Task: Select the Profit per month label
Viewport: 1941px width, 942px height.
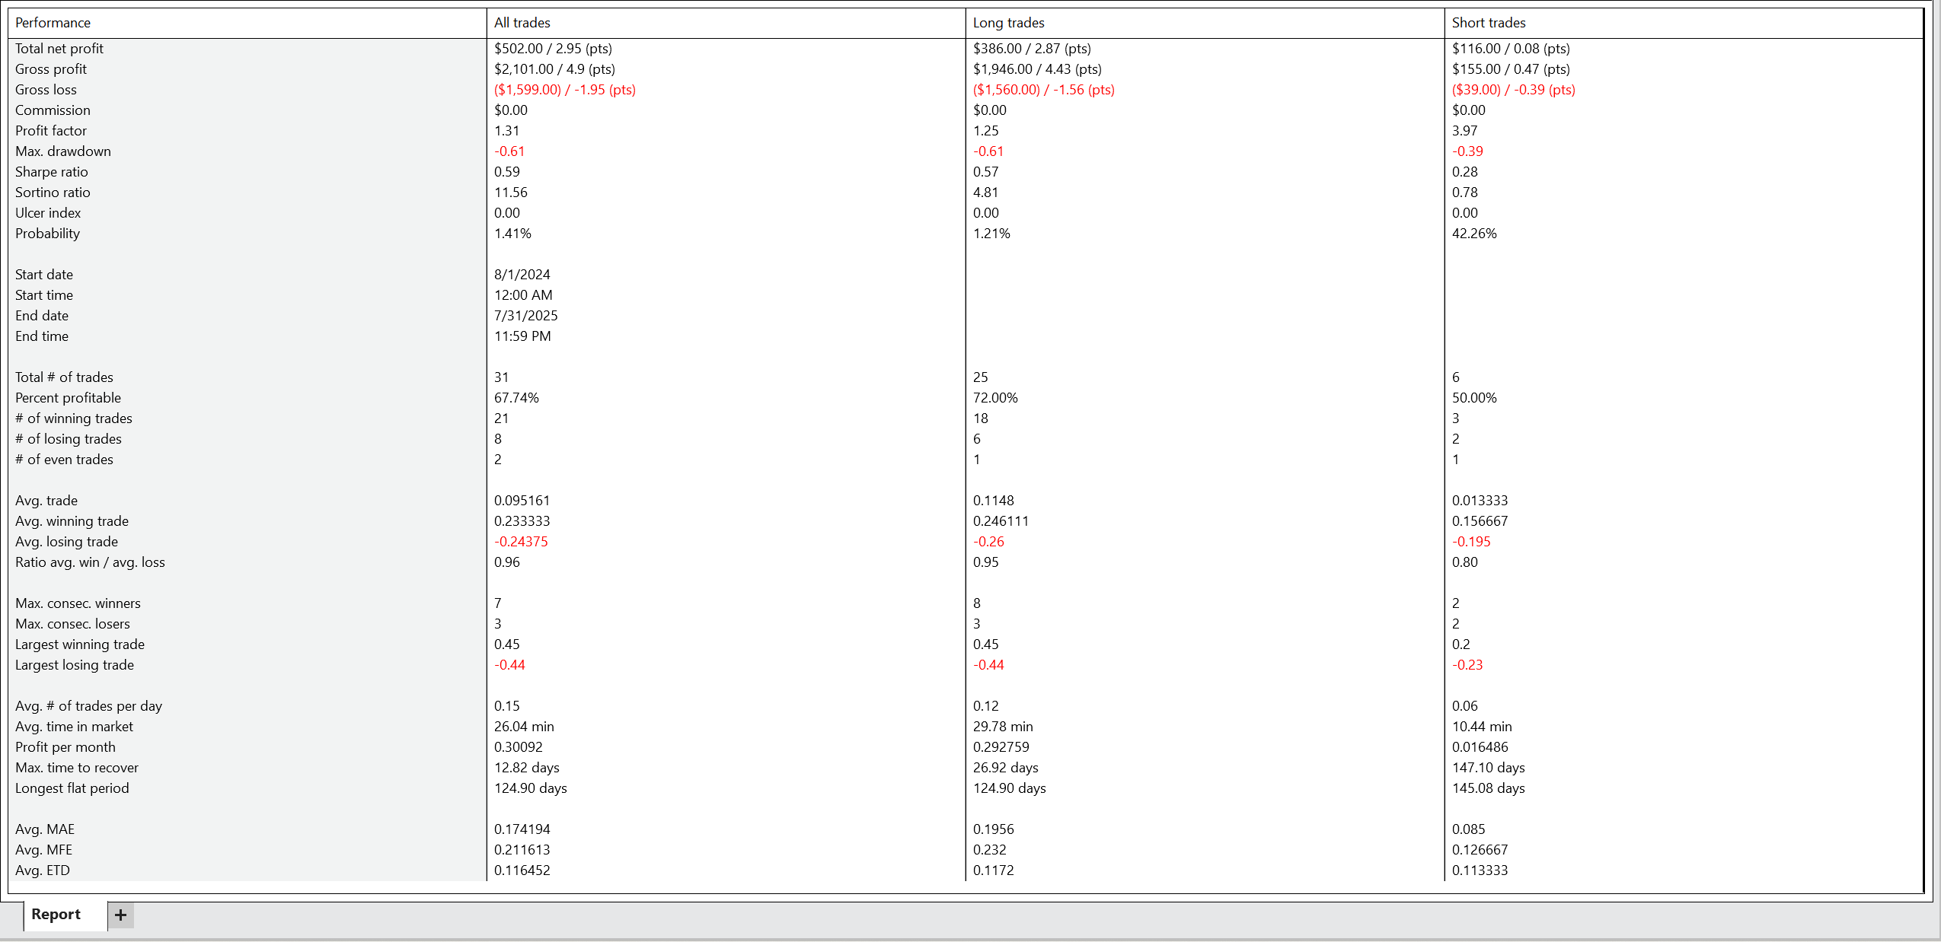Action: point(65,747)
